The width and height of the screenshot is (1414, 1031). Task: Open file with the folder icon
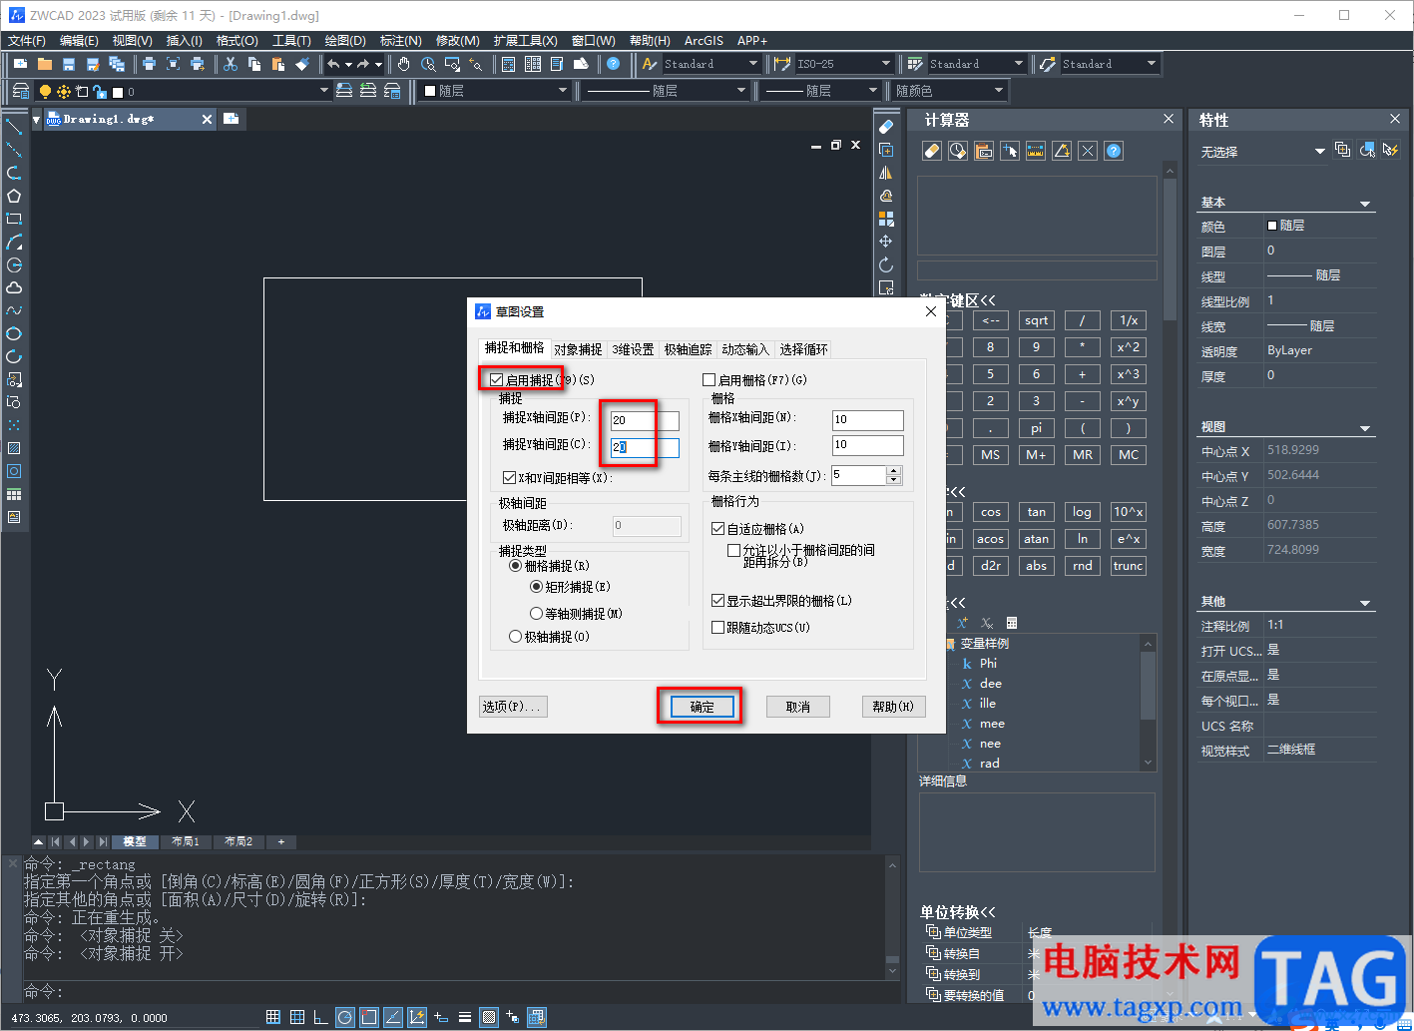[45, 64]
